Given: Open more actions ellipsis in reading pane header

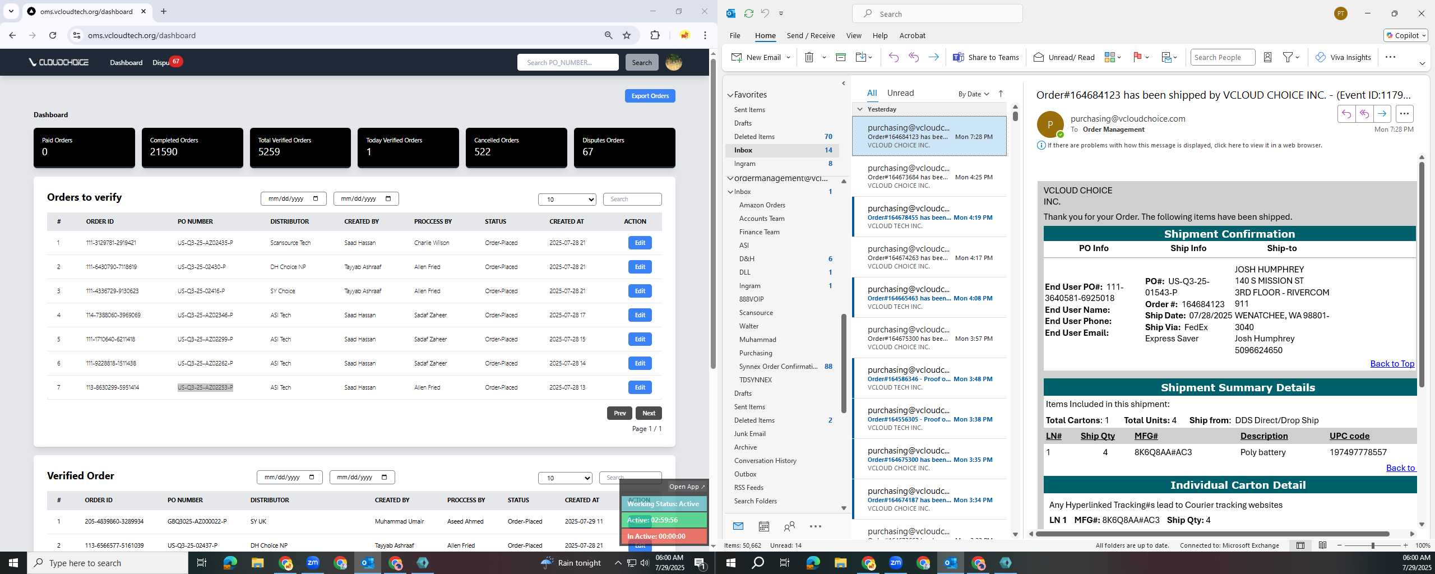Looking at the screenshot, I should tap(1404, 114).
